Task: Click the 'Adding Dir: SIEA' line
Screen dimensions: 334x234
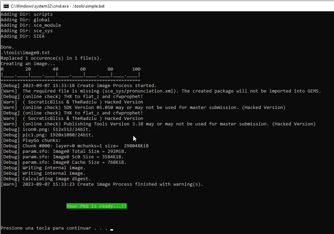Action: pyautogui.click(x=23, y=36)
